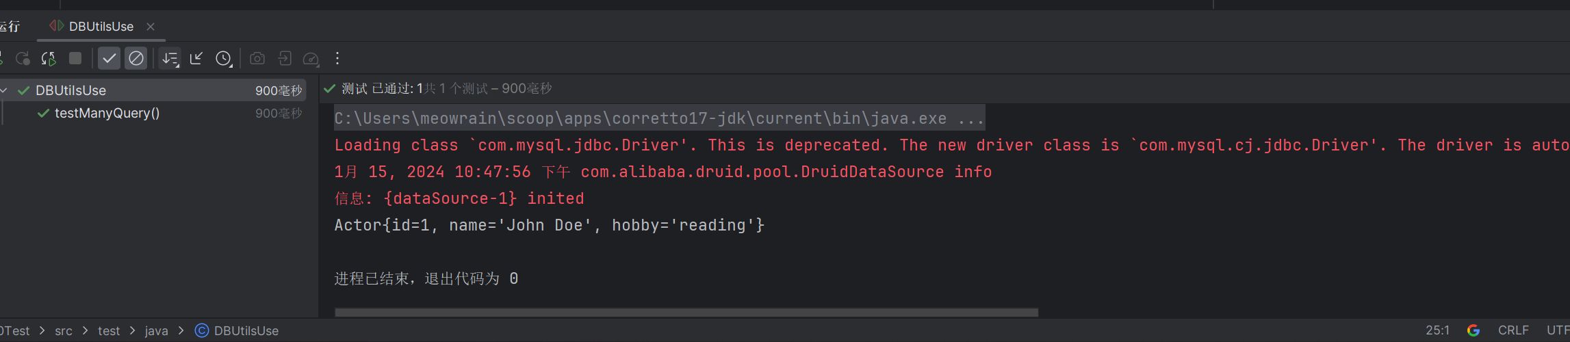1570x342 pixels.
Task: Toggle auto-test rerun icon
Action: 49,59
